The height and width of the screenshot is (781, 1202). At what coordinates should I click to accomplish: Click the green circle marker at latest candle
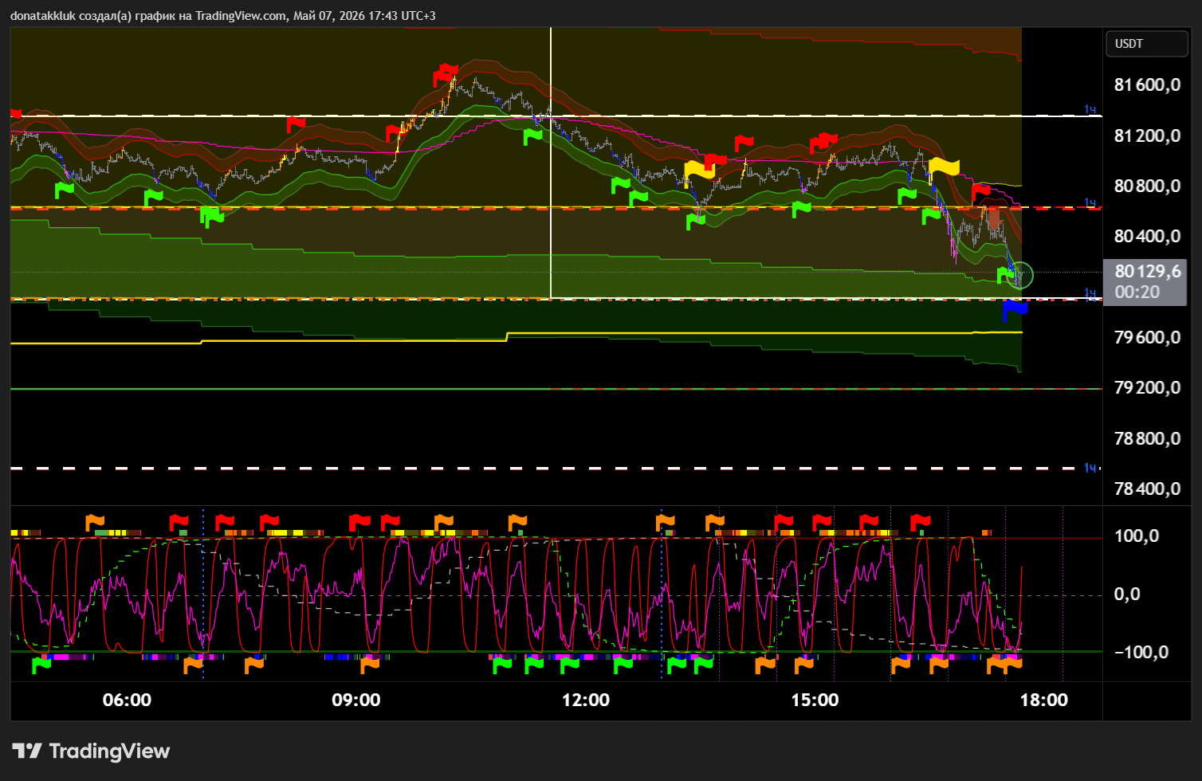(1019, 275)
